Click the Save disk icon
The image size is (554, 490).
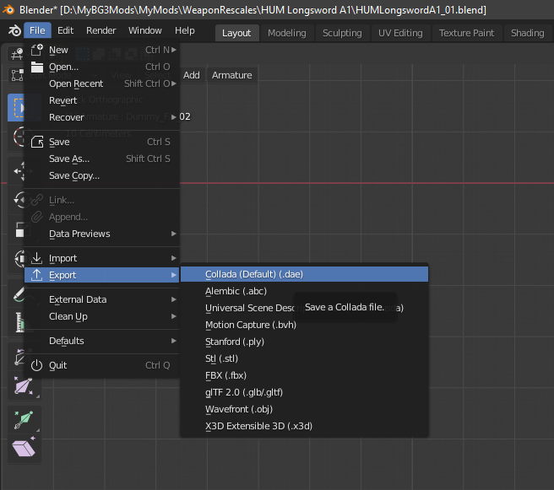click(37, 142)
